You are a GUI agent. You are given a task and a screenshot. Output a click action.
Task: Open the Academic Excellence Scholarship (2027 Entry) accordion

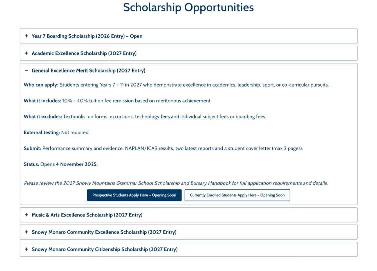(84, 53)
